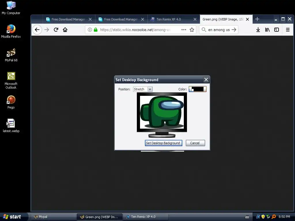Toggle the sidebar view icon

tap(277, 30)
